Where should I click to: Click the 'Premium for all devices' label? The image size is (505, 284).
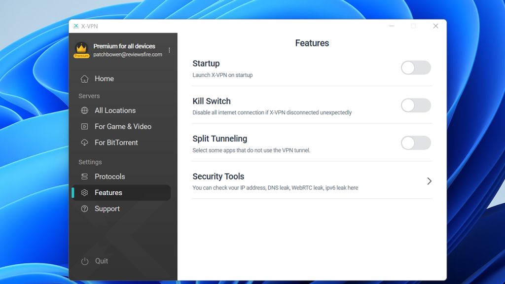(x=124, y=46)
